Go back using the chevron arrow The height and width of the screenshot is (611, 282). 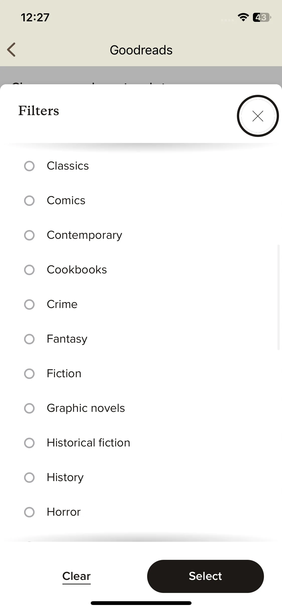coord(12,50)
